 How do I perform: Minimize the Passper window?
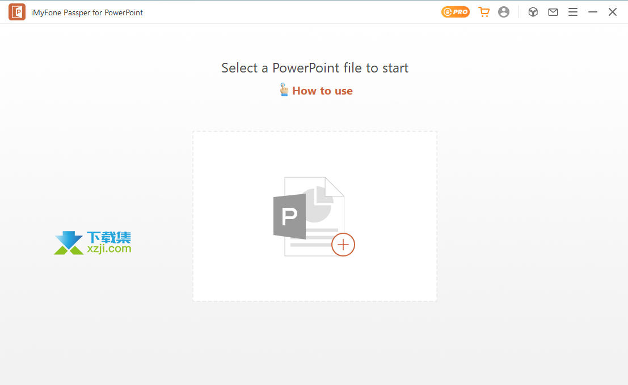point(593,12)
